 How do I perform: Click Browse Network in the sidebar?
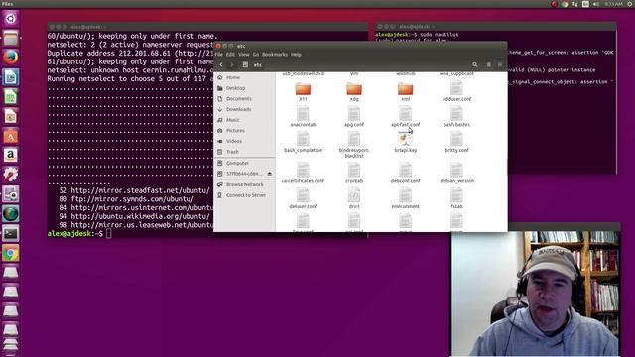click(245, 184)
